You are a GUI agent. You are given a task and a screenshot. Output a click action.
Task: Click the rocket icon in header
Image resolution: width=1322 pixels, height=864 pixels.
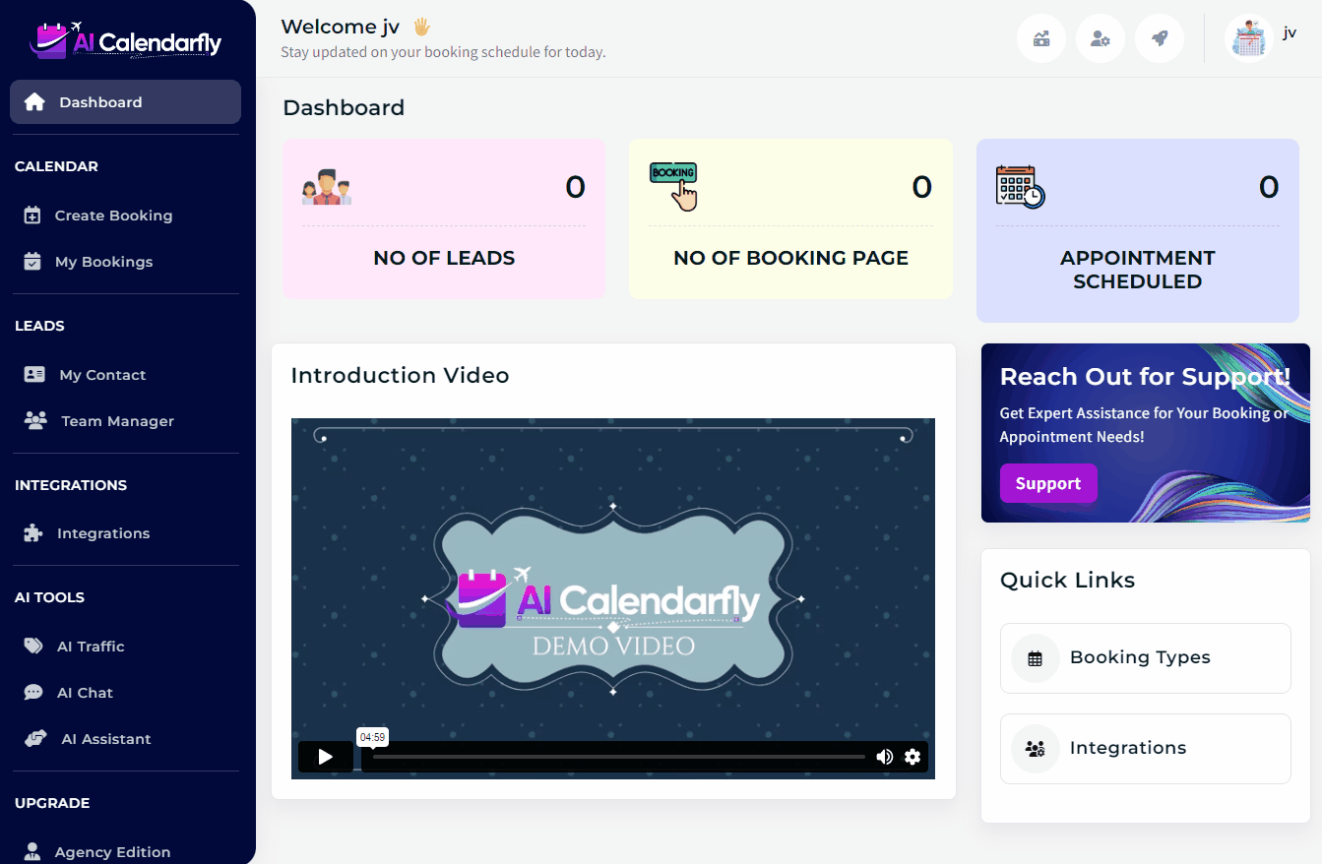coord(1160,39)
